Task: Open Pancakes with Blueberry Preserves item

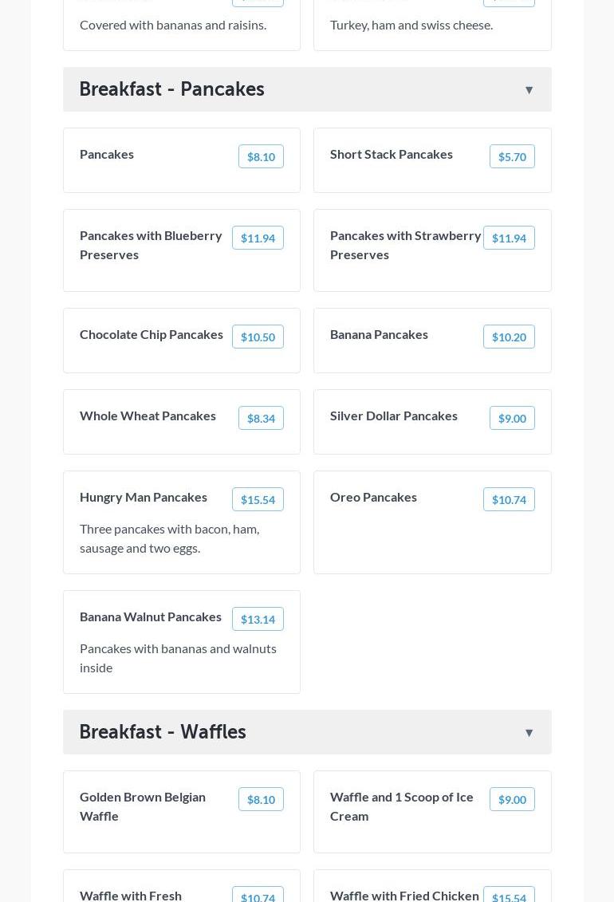Action: click(152, 245)
